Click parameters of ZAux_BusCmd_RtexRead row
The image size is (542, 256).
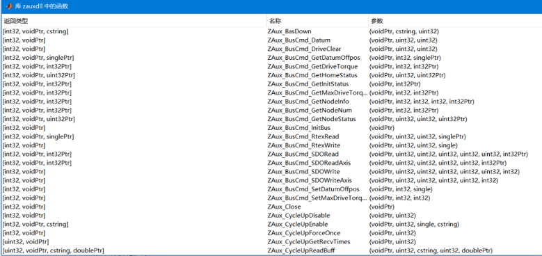pyautogui.click(x=417, y=136)
